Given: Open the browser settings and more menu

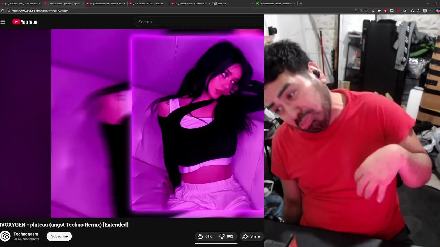Looking at the screenshot, I should pyautogui.click(x=431, y=11).
